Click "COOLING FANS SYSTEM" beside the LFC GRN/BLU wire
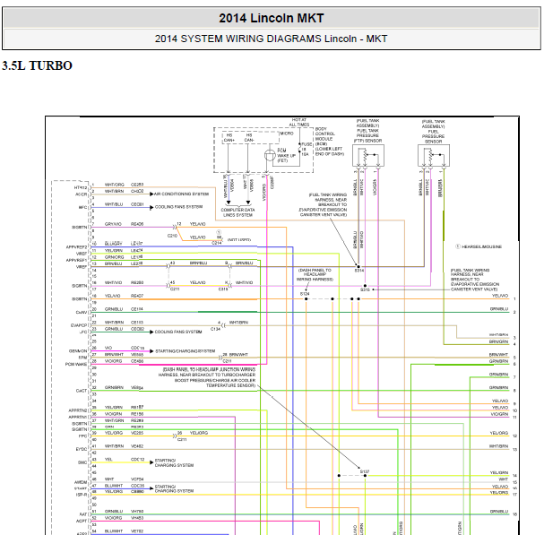 [178, 332]
